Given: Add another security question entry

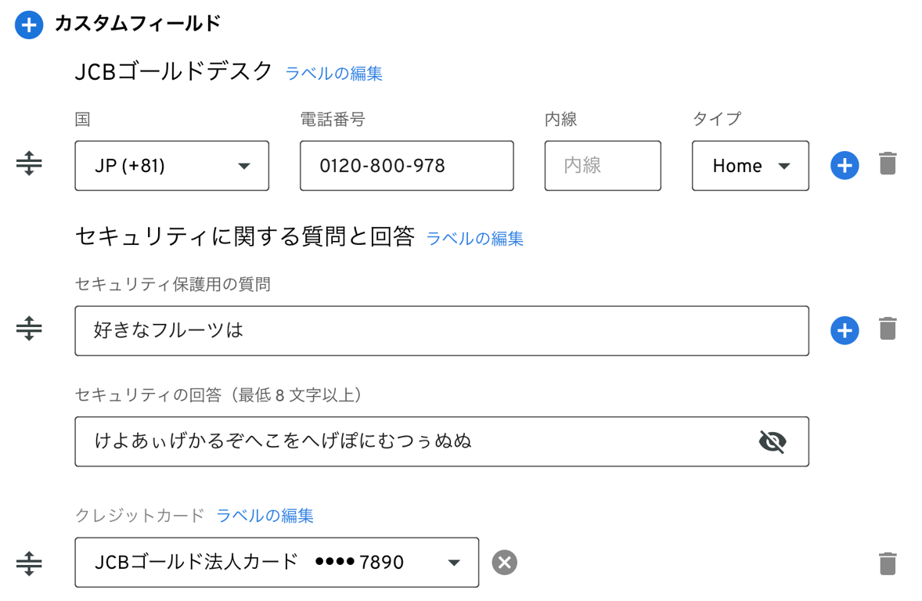Looking at the screenshot, I should [x=845, y=330].
